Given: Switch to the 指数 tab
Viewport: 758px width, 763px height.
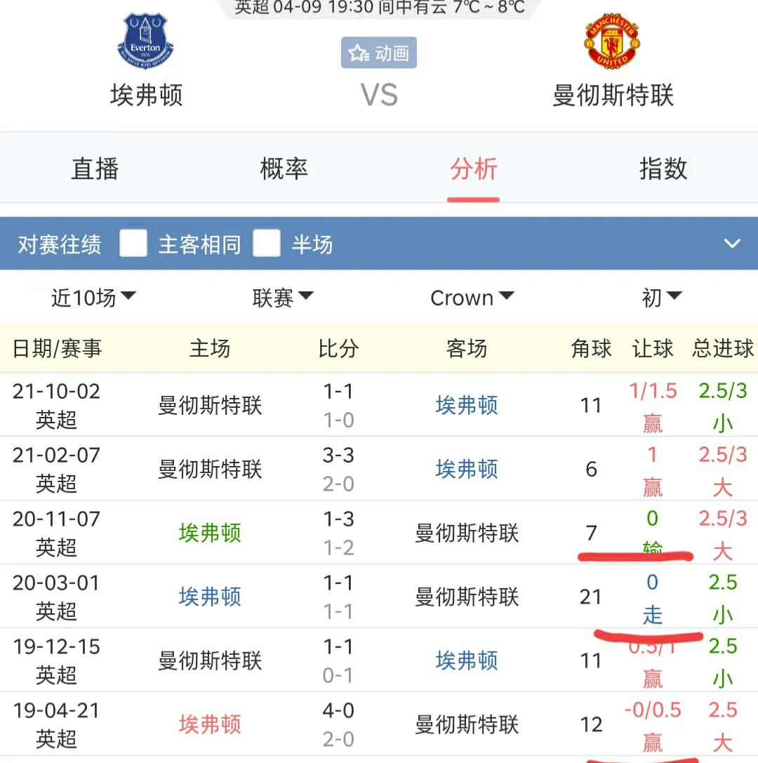Looking at the screenshot, I should [x=663, y=169].
